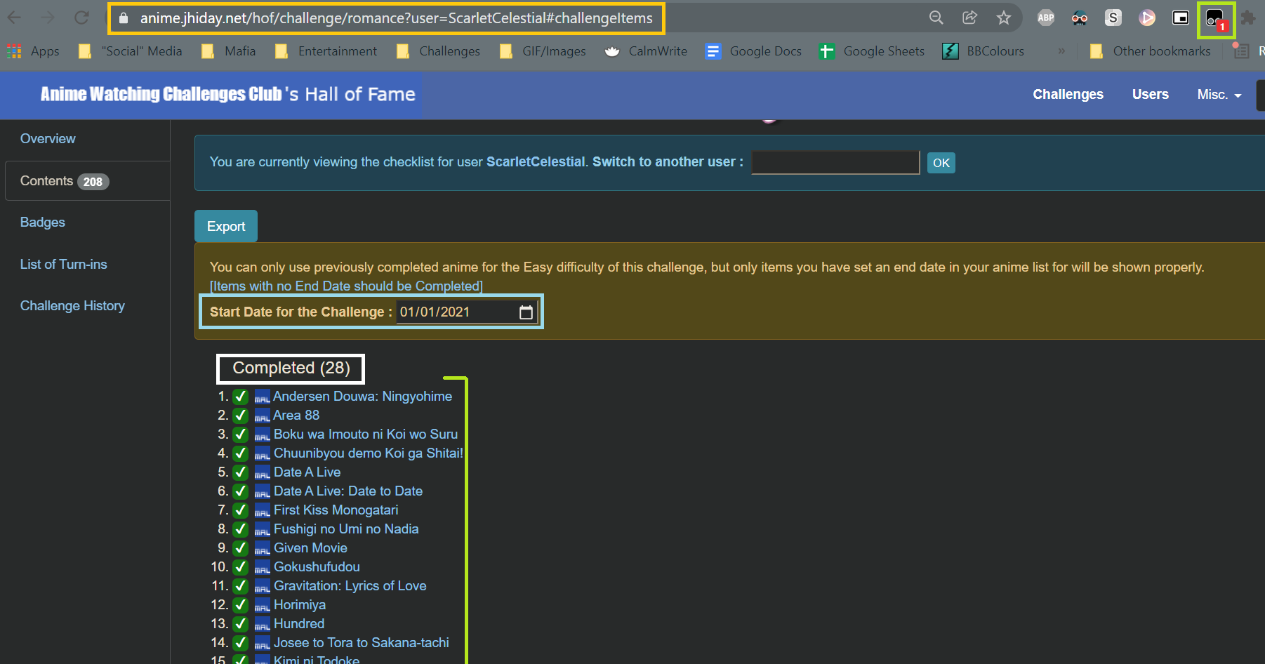Click the switch user text field

[x=835, y=162]
